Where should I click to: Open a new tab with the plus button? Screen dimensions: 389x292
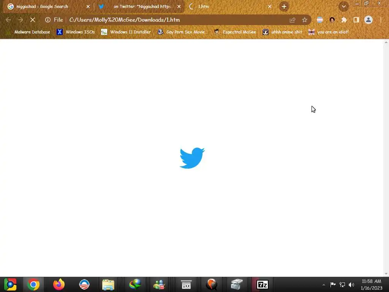(284, 6)
